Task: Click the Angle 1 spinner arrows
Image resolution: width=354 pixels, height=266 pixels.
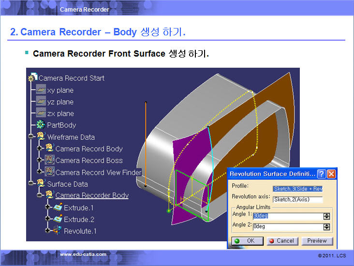Action: coord(327,216)
